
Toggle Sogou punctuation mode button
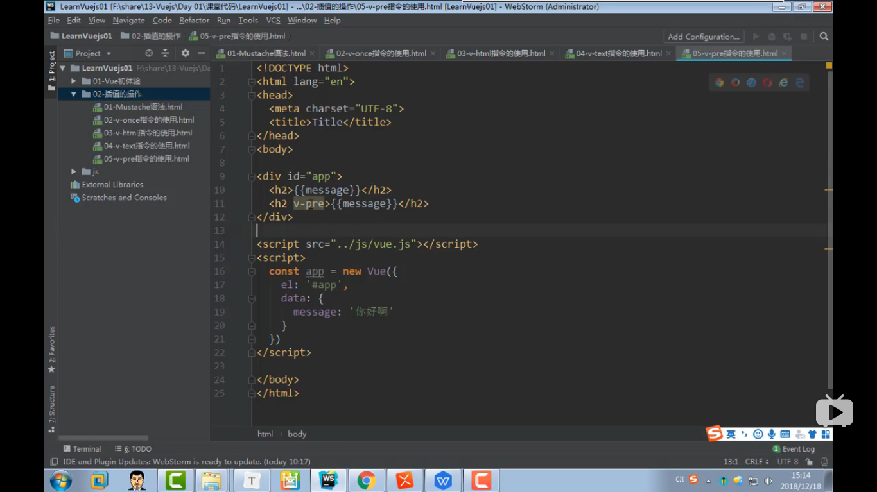click(x=745, y=434)
